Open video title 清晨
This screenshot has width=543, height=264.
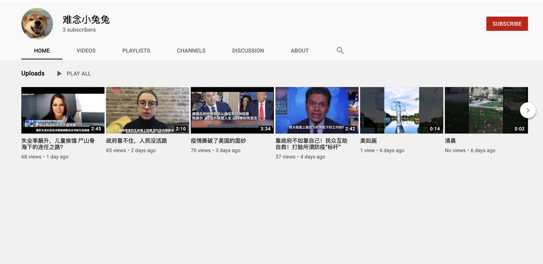click(x=450, y=141)
